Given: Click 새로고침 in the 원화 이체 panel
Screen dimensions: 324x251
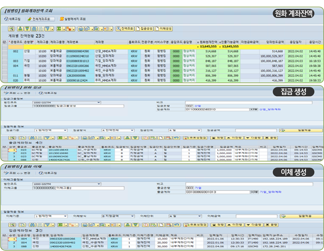Looking at the screenshot, I should (48, 173).
